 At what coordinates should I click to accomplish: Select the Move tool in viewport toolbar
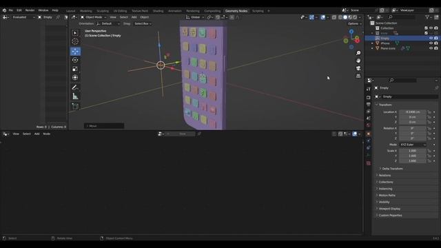75,51
